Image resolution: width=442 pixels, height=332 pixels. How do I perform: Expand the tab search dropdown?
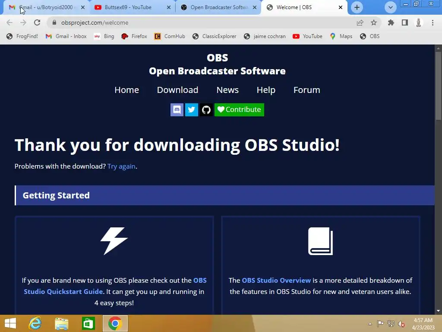pyautogui.click(x=390, y=7)
